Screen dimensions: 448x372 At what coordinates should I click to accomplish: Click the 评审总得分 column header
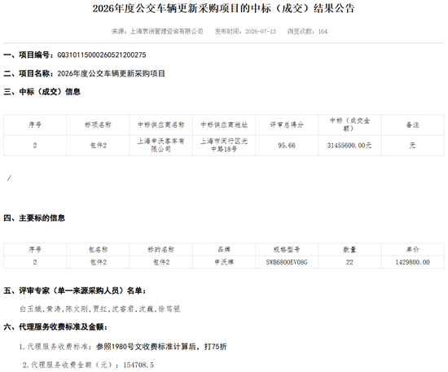click(287, 125)
